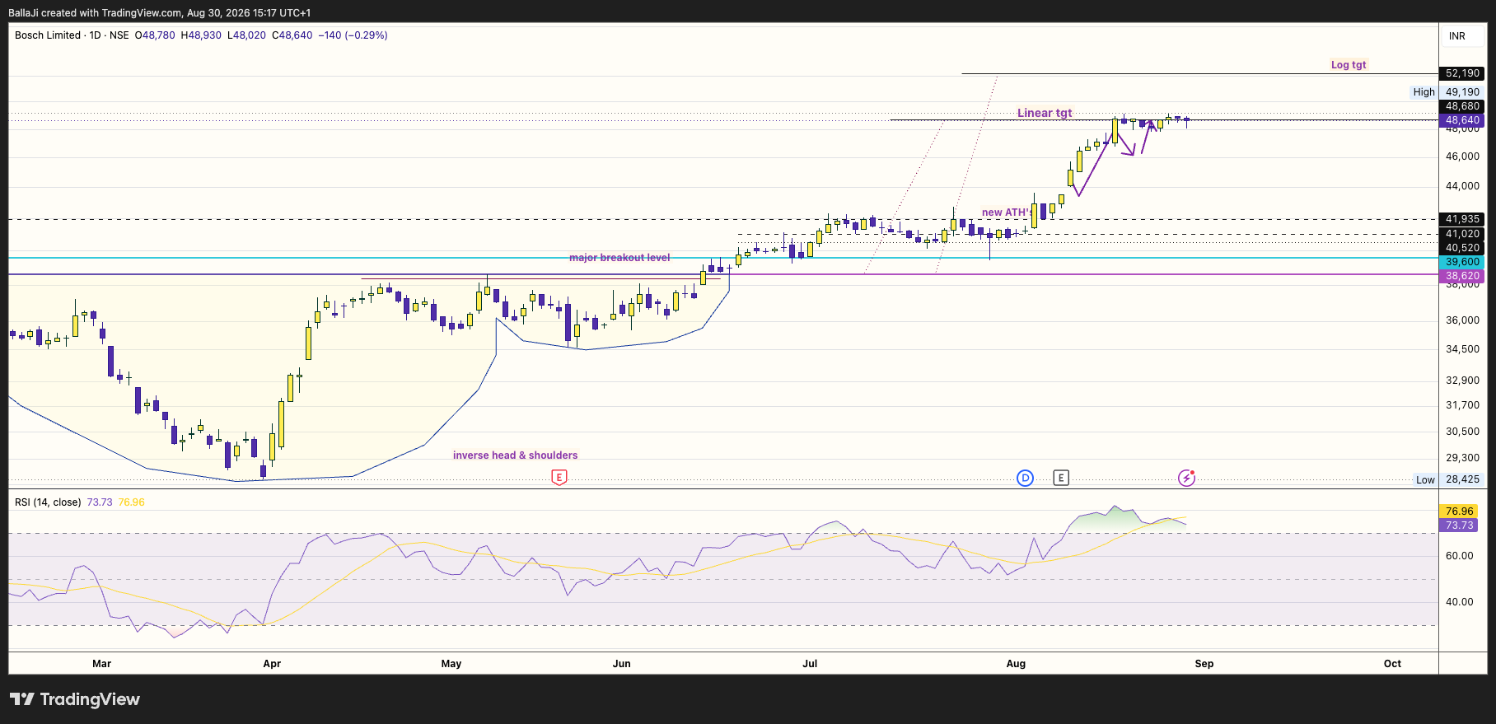Image resolution: width=1496 pixels, height=724 pixels.
Task: Click the 'Linear tgt' chart annotation
Action: 1045,113
